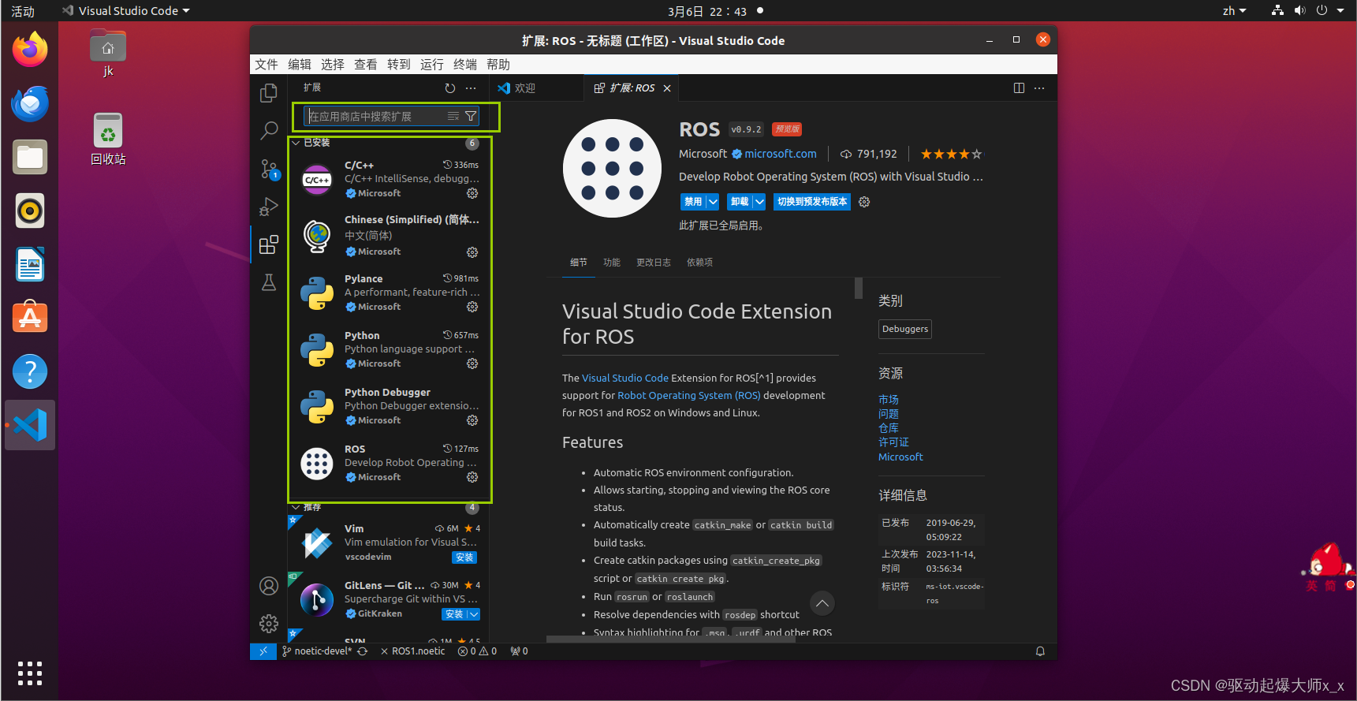Click noetic-devel branch in status bar
This screenshot has width=1357, height=701.
click(317, 651)
